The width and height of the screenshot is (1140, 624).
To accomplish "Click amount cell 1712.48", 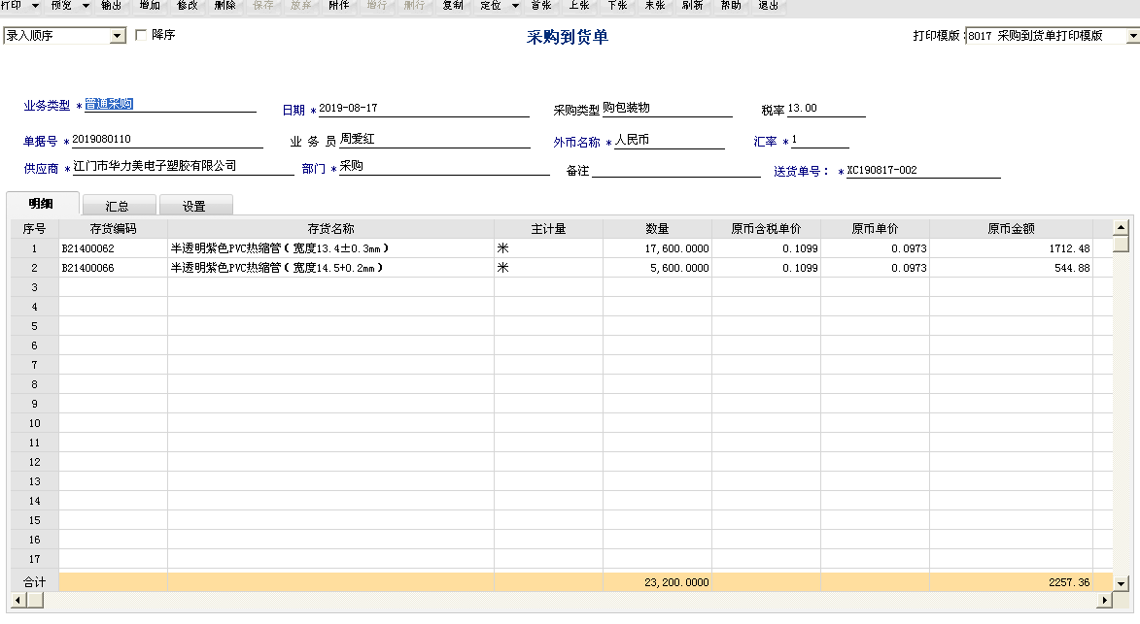I will click(1011, 248).
